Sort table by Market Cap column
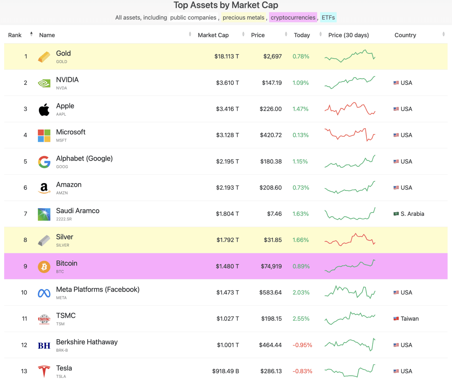Screen dimensions: 452x382 click(213, 35)
